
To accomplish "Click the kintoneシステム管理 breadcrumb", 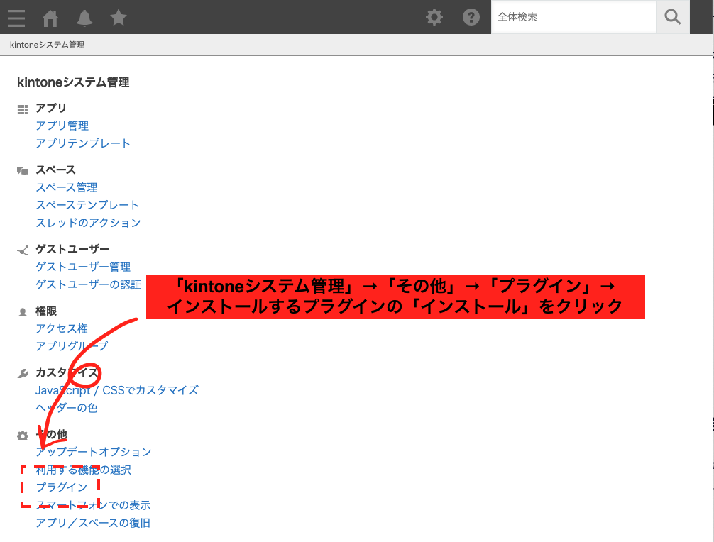I will (47, 45).
